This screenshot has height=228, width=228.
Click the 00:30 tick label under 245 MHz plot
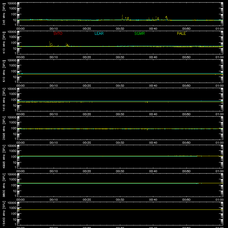(120, 29)
